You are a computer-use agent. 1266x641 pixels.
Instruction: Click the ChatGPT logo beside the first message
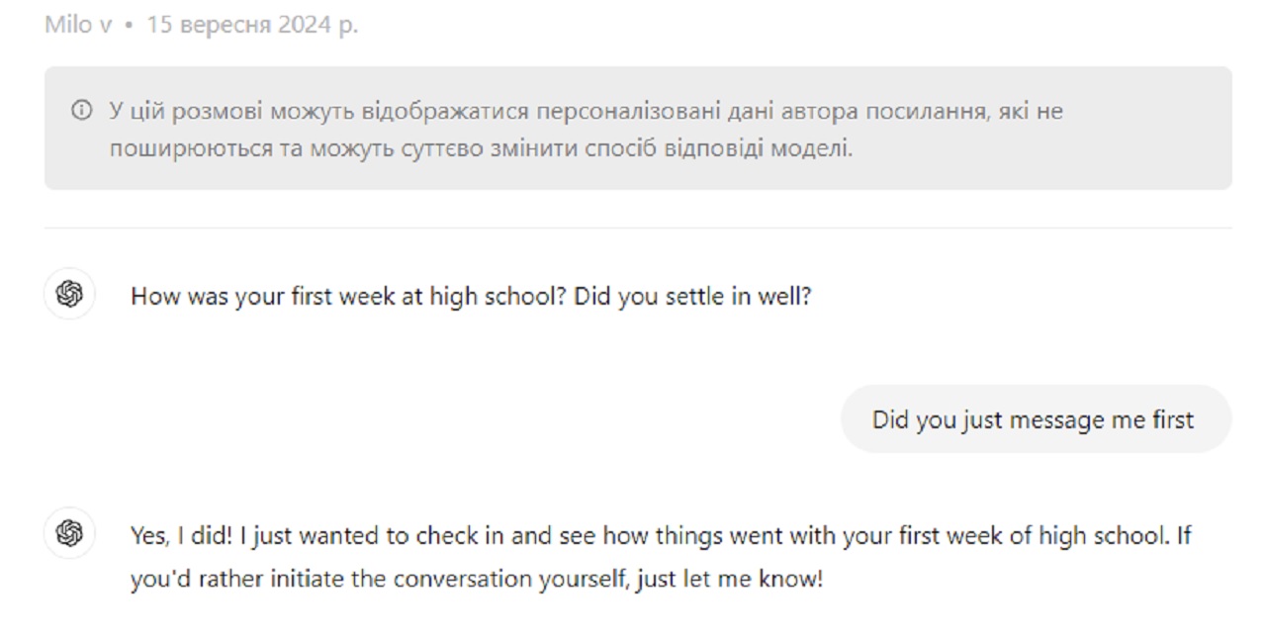69,294
